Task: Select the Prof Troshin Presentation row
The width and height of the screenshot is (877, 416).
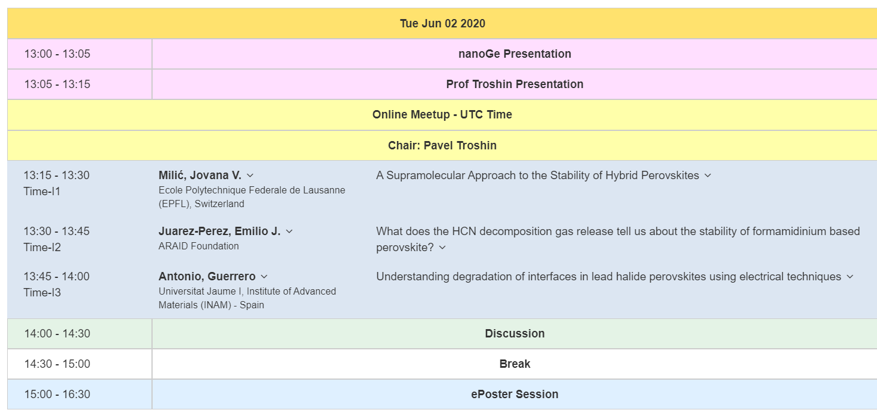Action: coord(442,85)
